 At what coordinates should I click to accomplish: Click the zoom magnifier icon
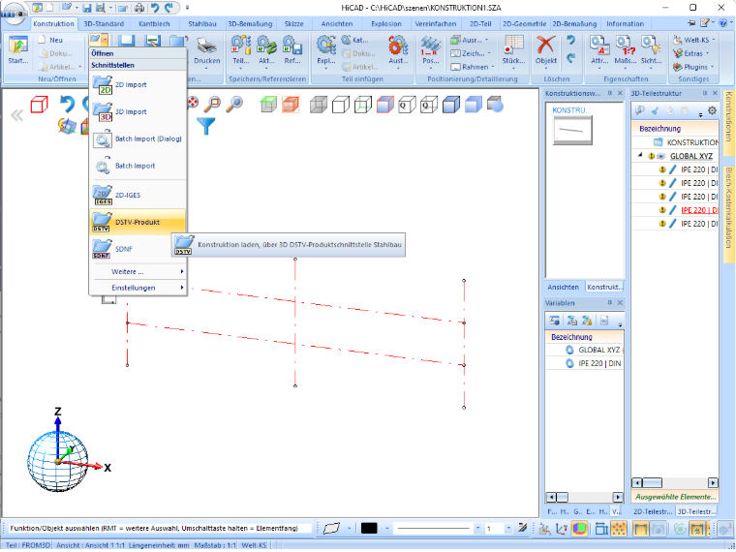coord(212,104)
